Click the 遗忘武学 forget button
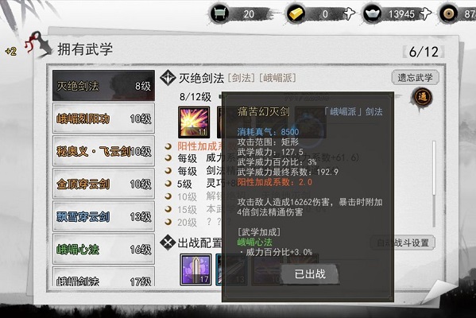Screen dimensions: 476x318 (x=415, y=77)
